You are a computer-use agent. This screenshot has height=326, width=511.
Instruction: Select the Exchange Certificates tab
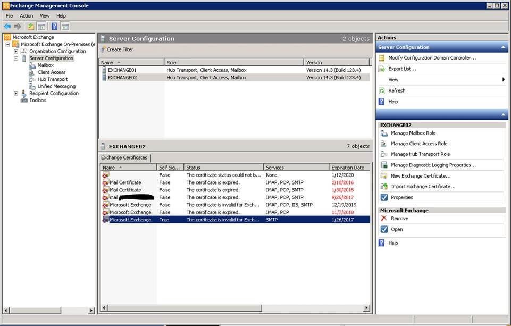124,157
